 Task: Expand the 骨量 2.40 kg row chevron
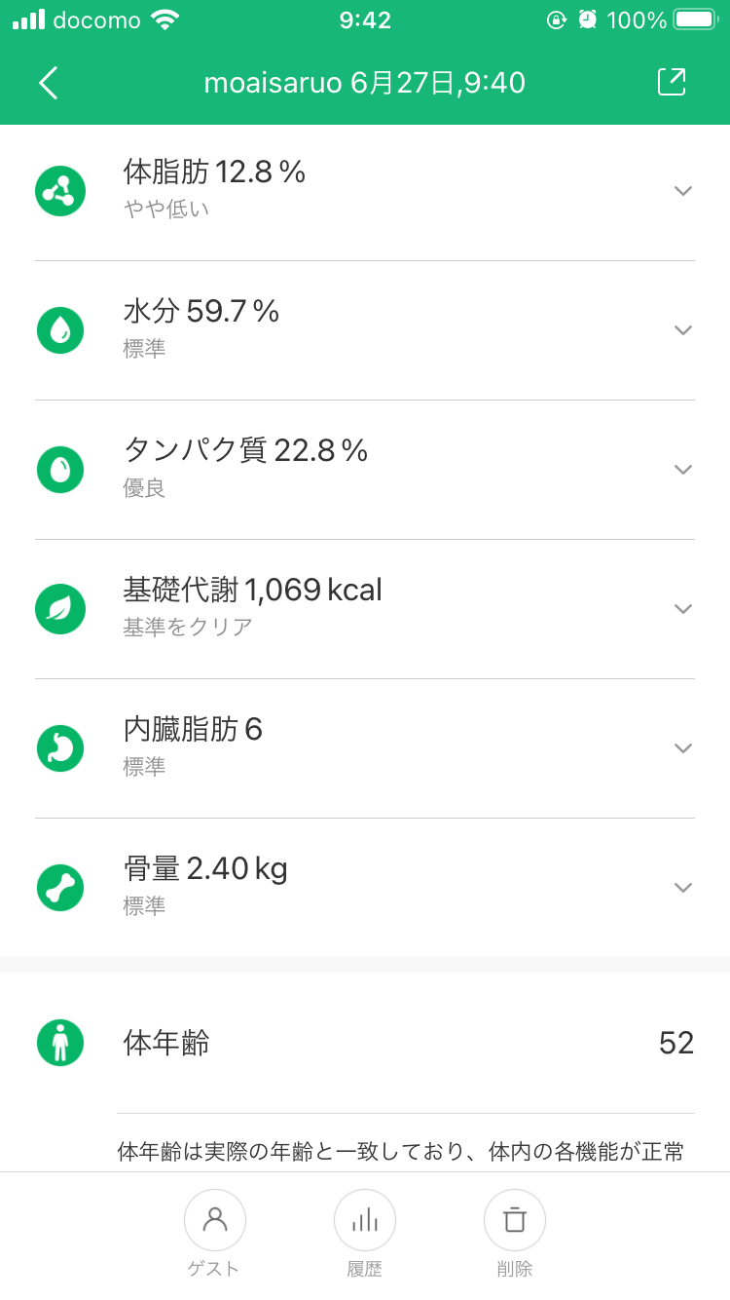pyautogui.click(x=683, y=888)
